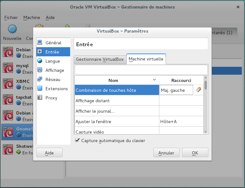
Task: Select the XBMC VM icon in manager
Action: [8, 84]
